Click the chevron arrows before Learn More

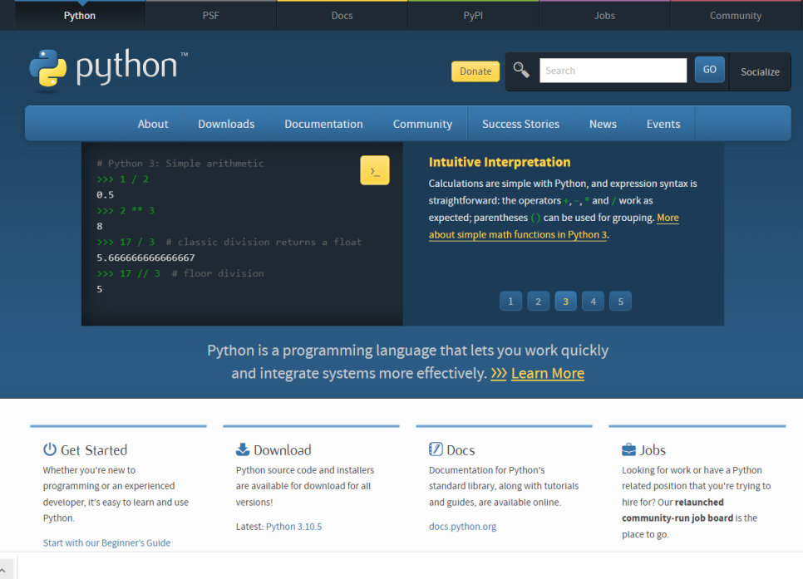point(498,374)
